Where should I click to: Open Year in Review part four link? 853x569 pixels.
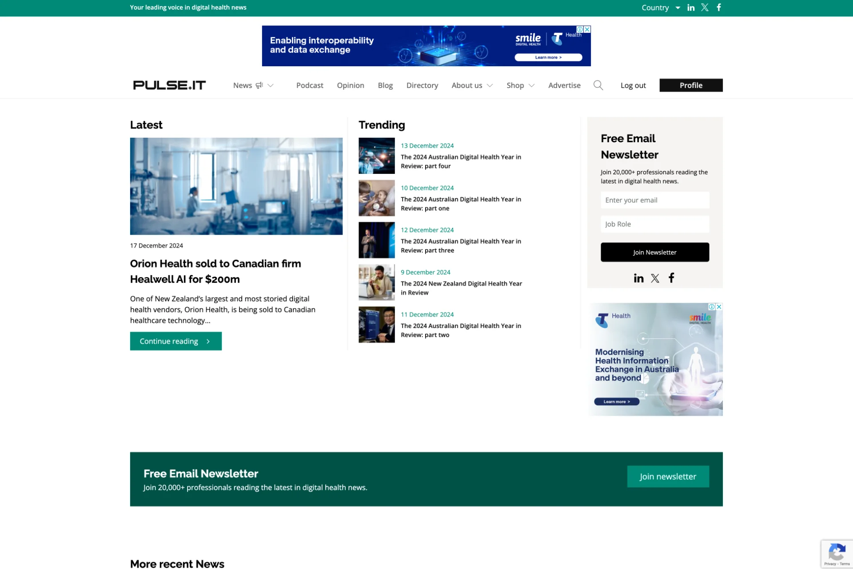[461, 161]
